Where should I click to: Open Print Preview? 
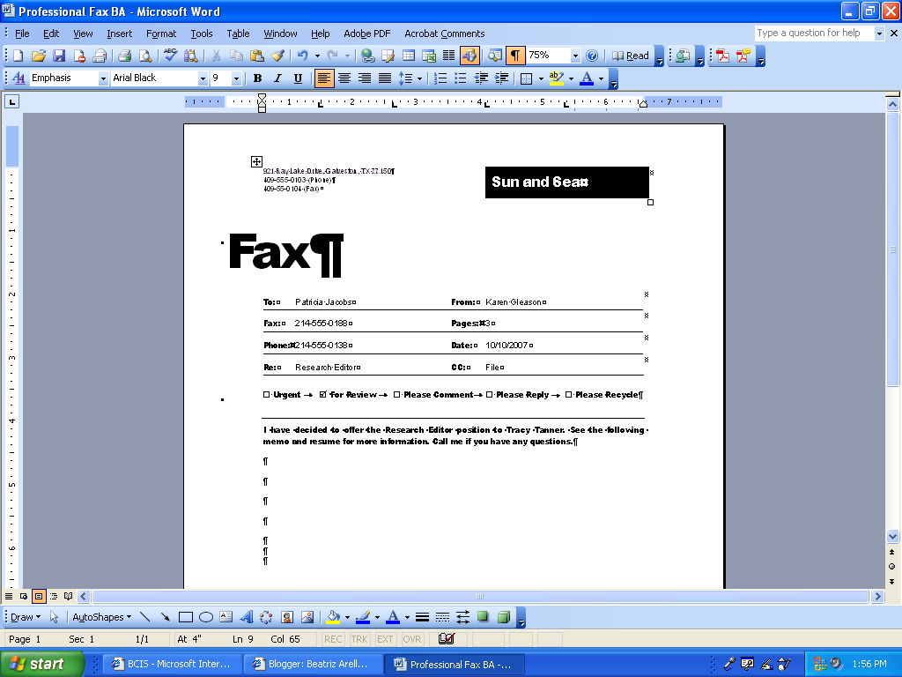coord(145,56)
